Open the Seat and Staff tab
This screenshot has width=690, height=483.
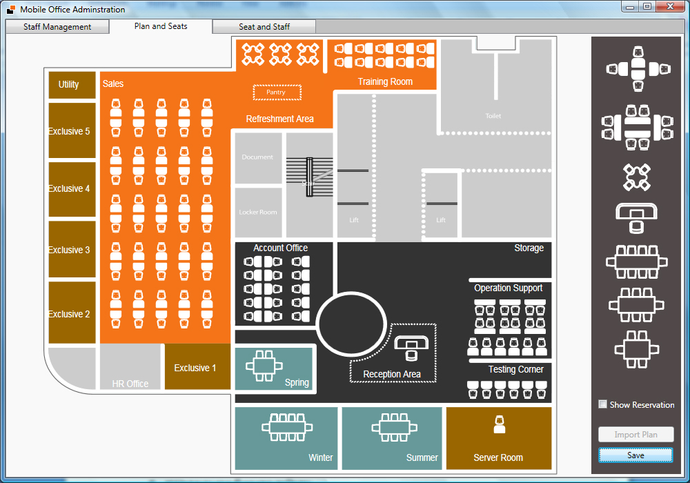click(x=264, y=27)
